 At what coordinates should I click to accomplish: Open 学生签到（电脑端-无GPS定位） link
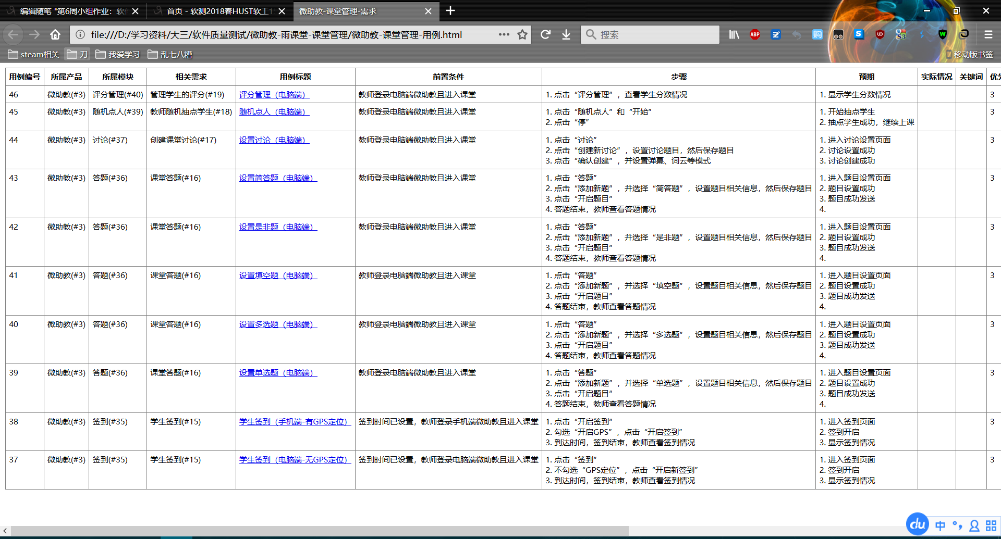pyautogui.click(x=295, y=459)
